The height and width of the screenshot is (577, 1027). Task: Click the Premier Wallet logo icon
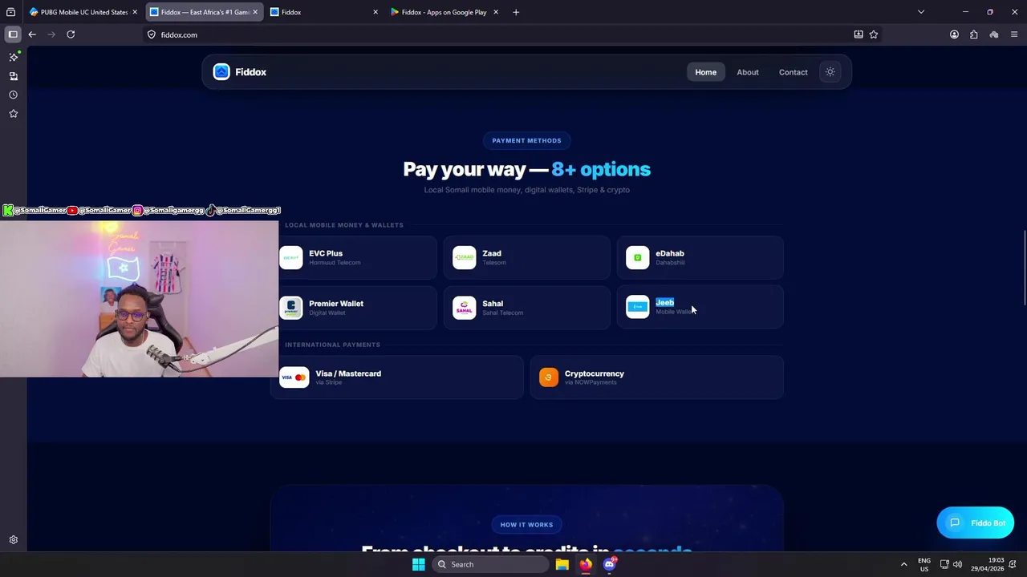point(291,308)
